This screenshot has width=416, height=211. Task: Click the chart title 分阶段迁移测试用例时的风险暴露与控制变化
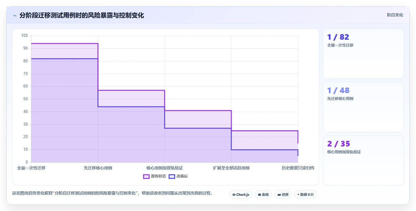coord(82,15)
